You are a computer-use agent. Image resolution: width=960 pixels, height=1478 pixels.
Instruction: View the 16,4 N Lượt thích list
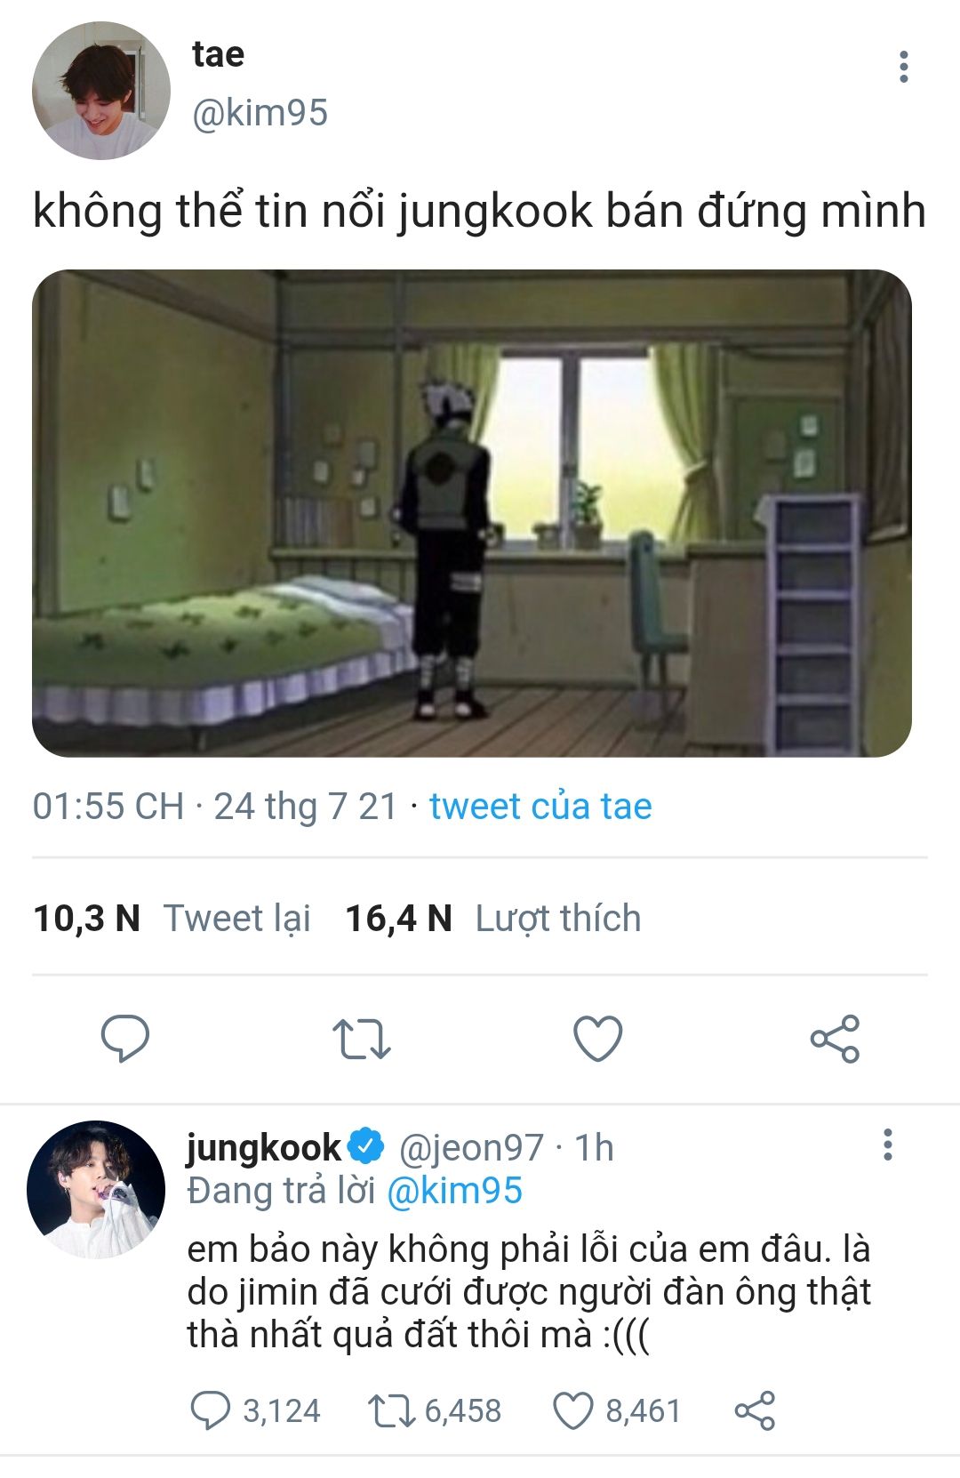[492, 918]
